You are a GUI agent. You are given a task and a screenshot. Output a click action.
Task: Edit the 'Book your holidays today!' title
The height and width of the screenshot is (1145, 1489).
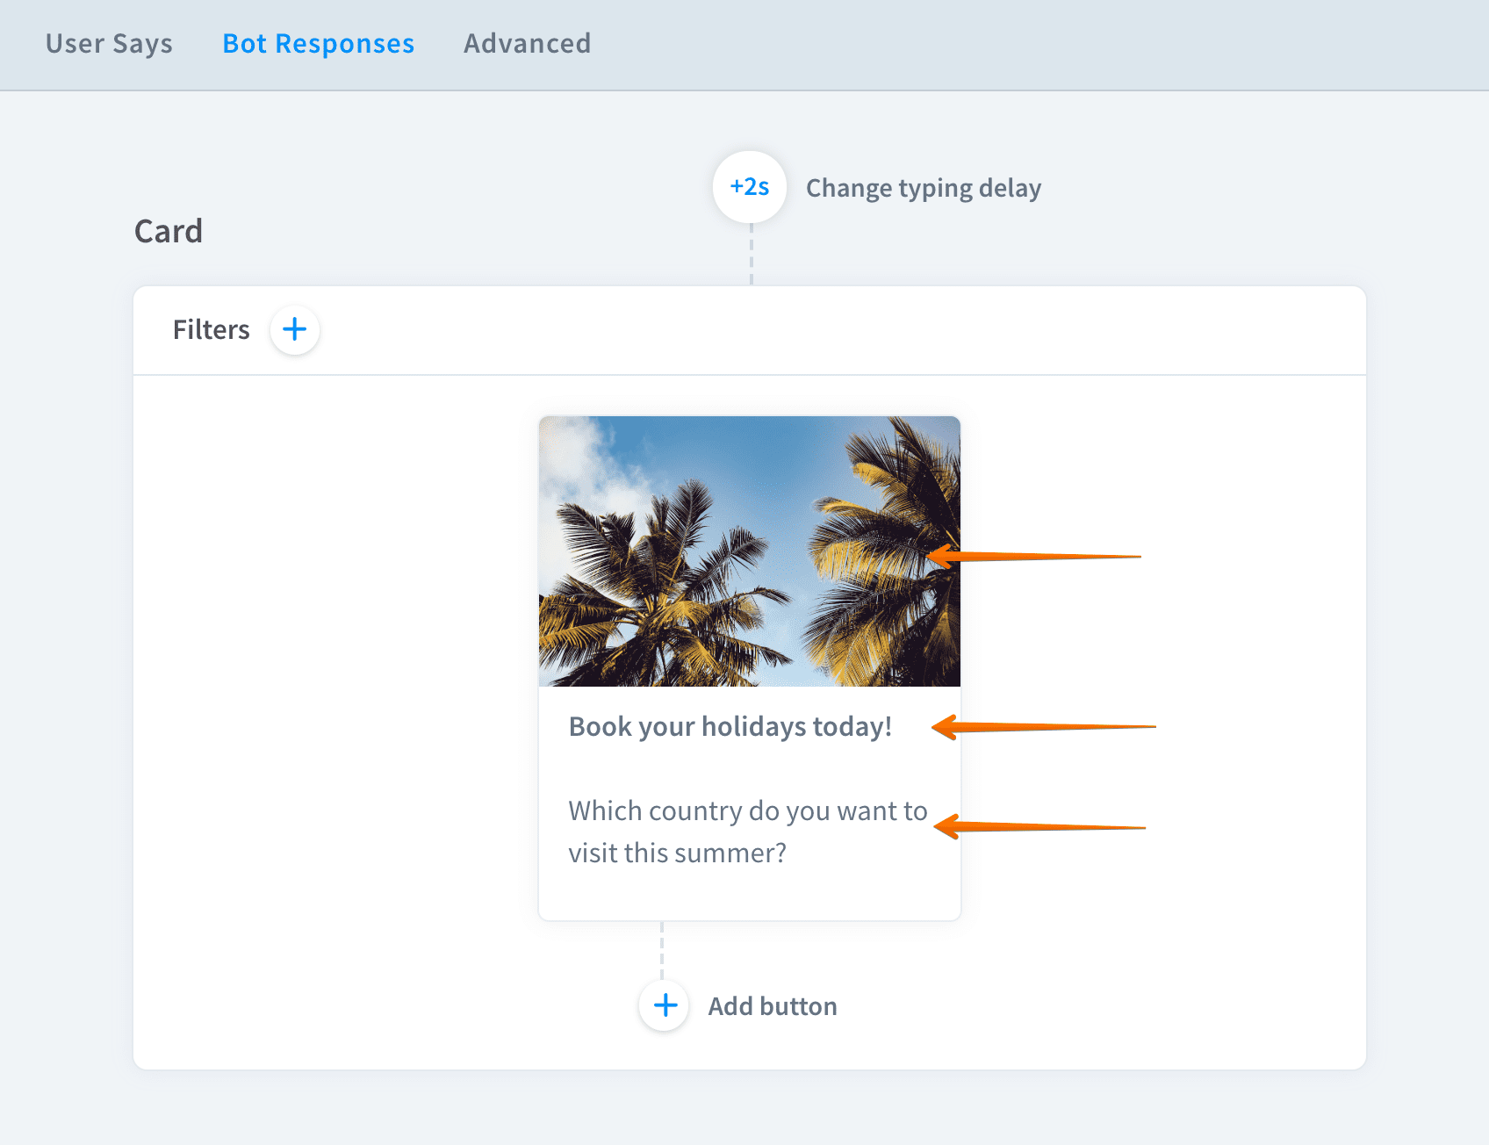click(x=730, y=727)
